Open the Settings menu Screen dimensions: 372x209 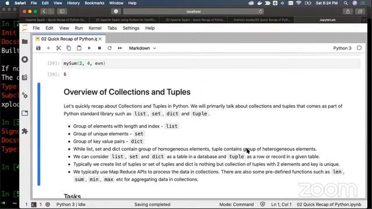[131, 28]
